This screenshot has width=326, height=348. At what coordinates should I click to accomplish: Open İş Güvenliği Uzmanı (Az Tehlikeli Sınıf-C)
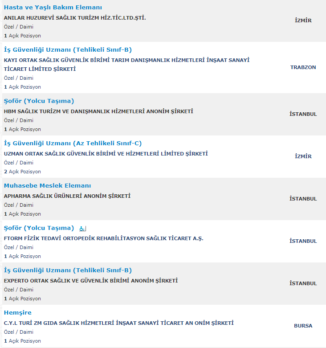tap(73, 143)
